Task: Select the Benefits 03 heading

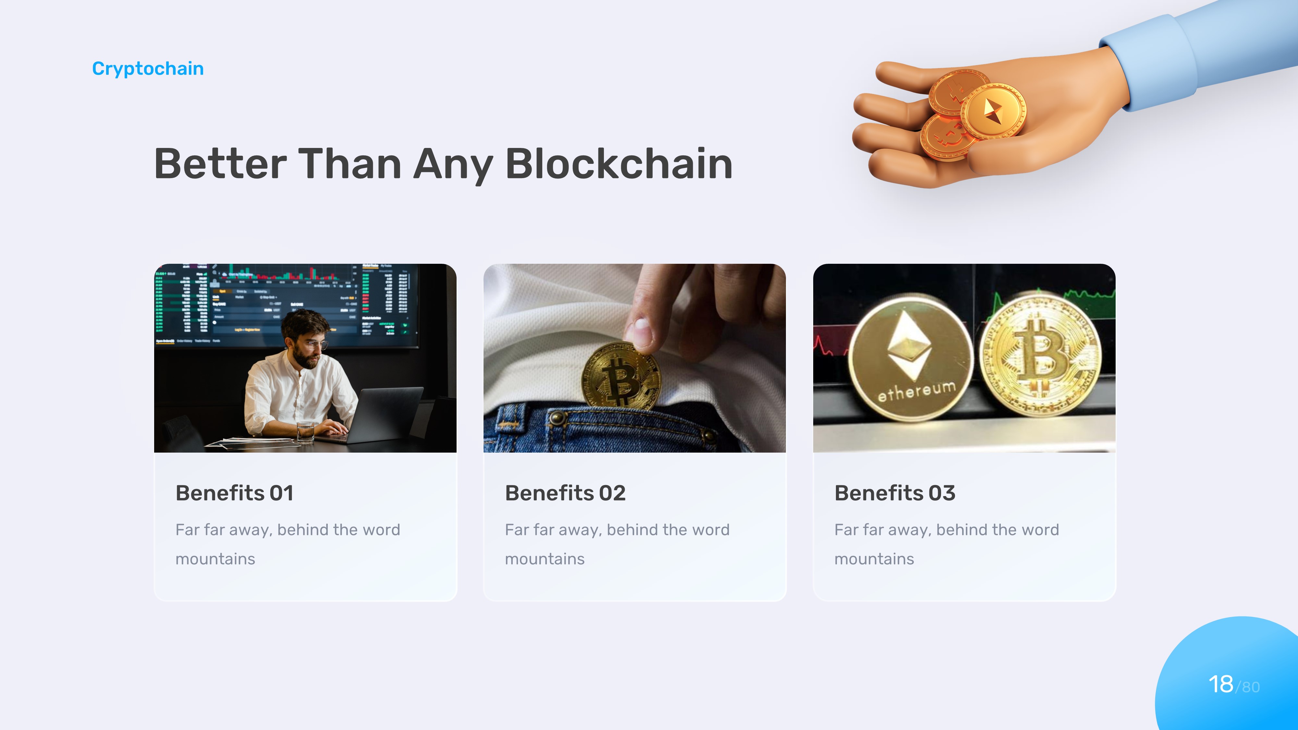Action: click(x=894, y=493)
